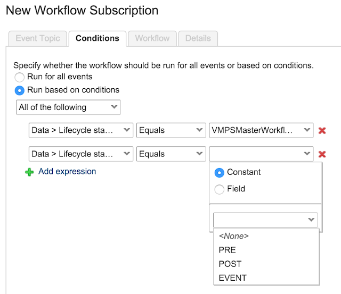The image size is (341, 294).
Task: Pick PRE from the constant list
Action: (x=228, y=250)
